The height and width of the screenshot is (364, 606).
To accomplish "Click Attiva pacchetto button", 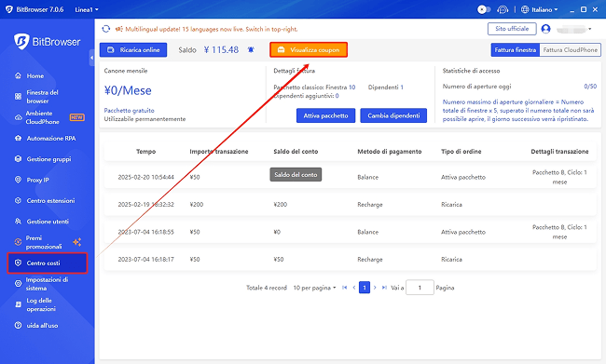I will pyautogui.click(x=325, y=115).
